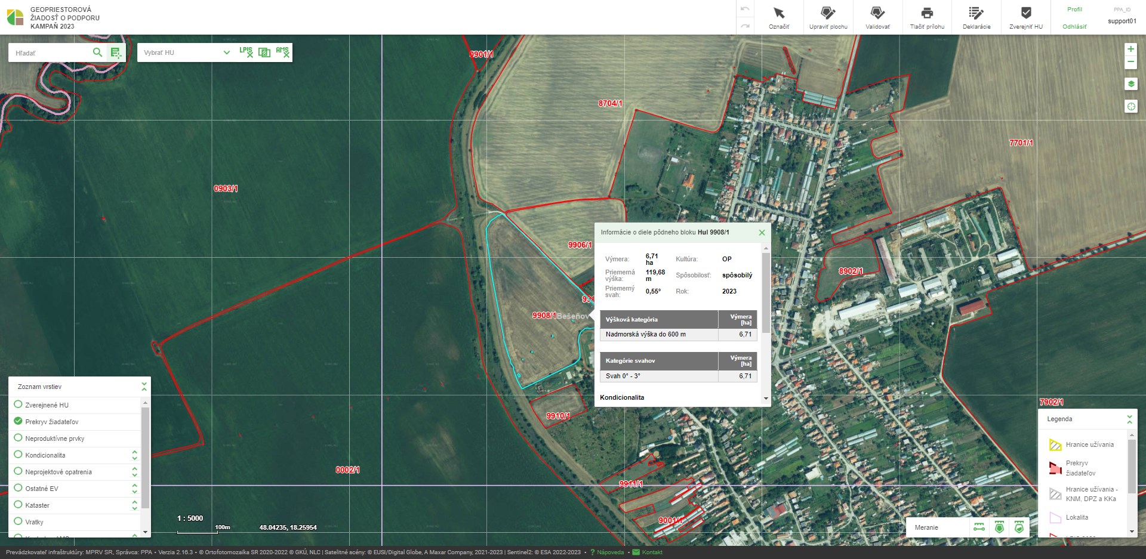Screen dimensions: 1146x559
Task: Click Hranice užívania legend symbol
Action: click(x=1055, y=445)
